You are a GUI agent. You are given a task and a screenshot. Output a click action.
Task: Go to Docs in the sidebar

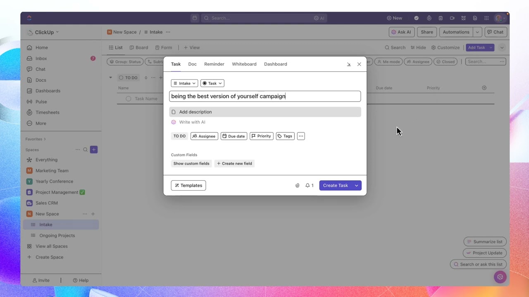(41, 80)
